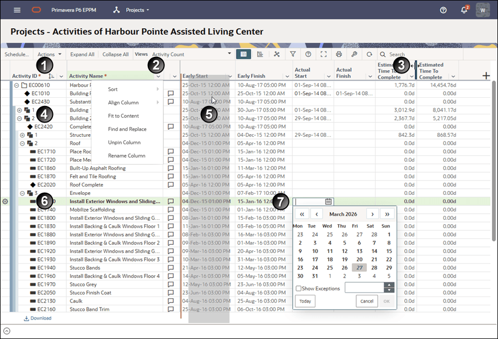Open the help icon in the header
This screenshot has height=339, width=498.
pyautogui.click(x=443, y=10)
